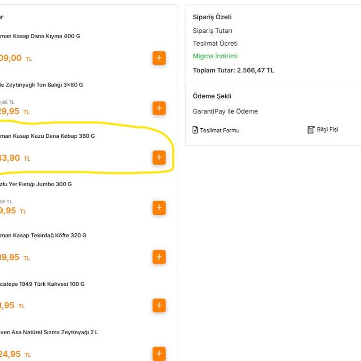Viewport: 361px width, 361px height.
Task: Select the Asa Natürel Sızma Zeytinyağı 2 L name
Action: click(49, 332)
